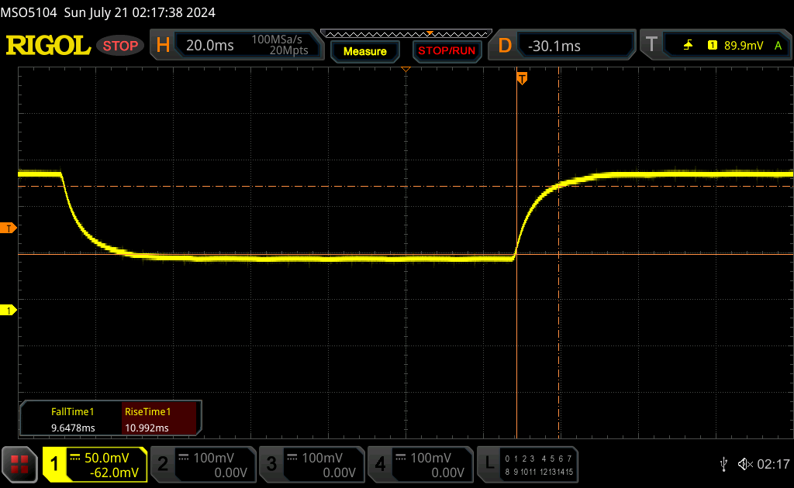This screenshot has height=488, width=794.
Task: Select the FallTime1 measurement result
Action: (72, 419)
